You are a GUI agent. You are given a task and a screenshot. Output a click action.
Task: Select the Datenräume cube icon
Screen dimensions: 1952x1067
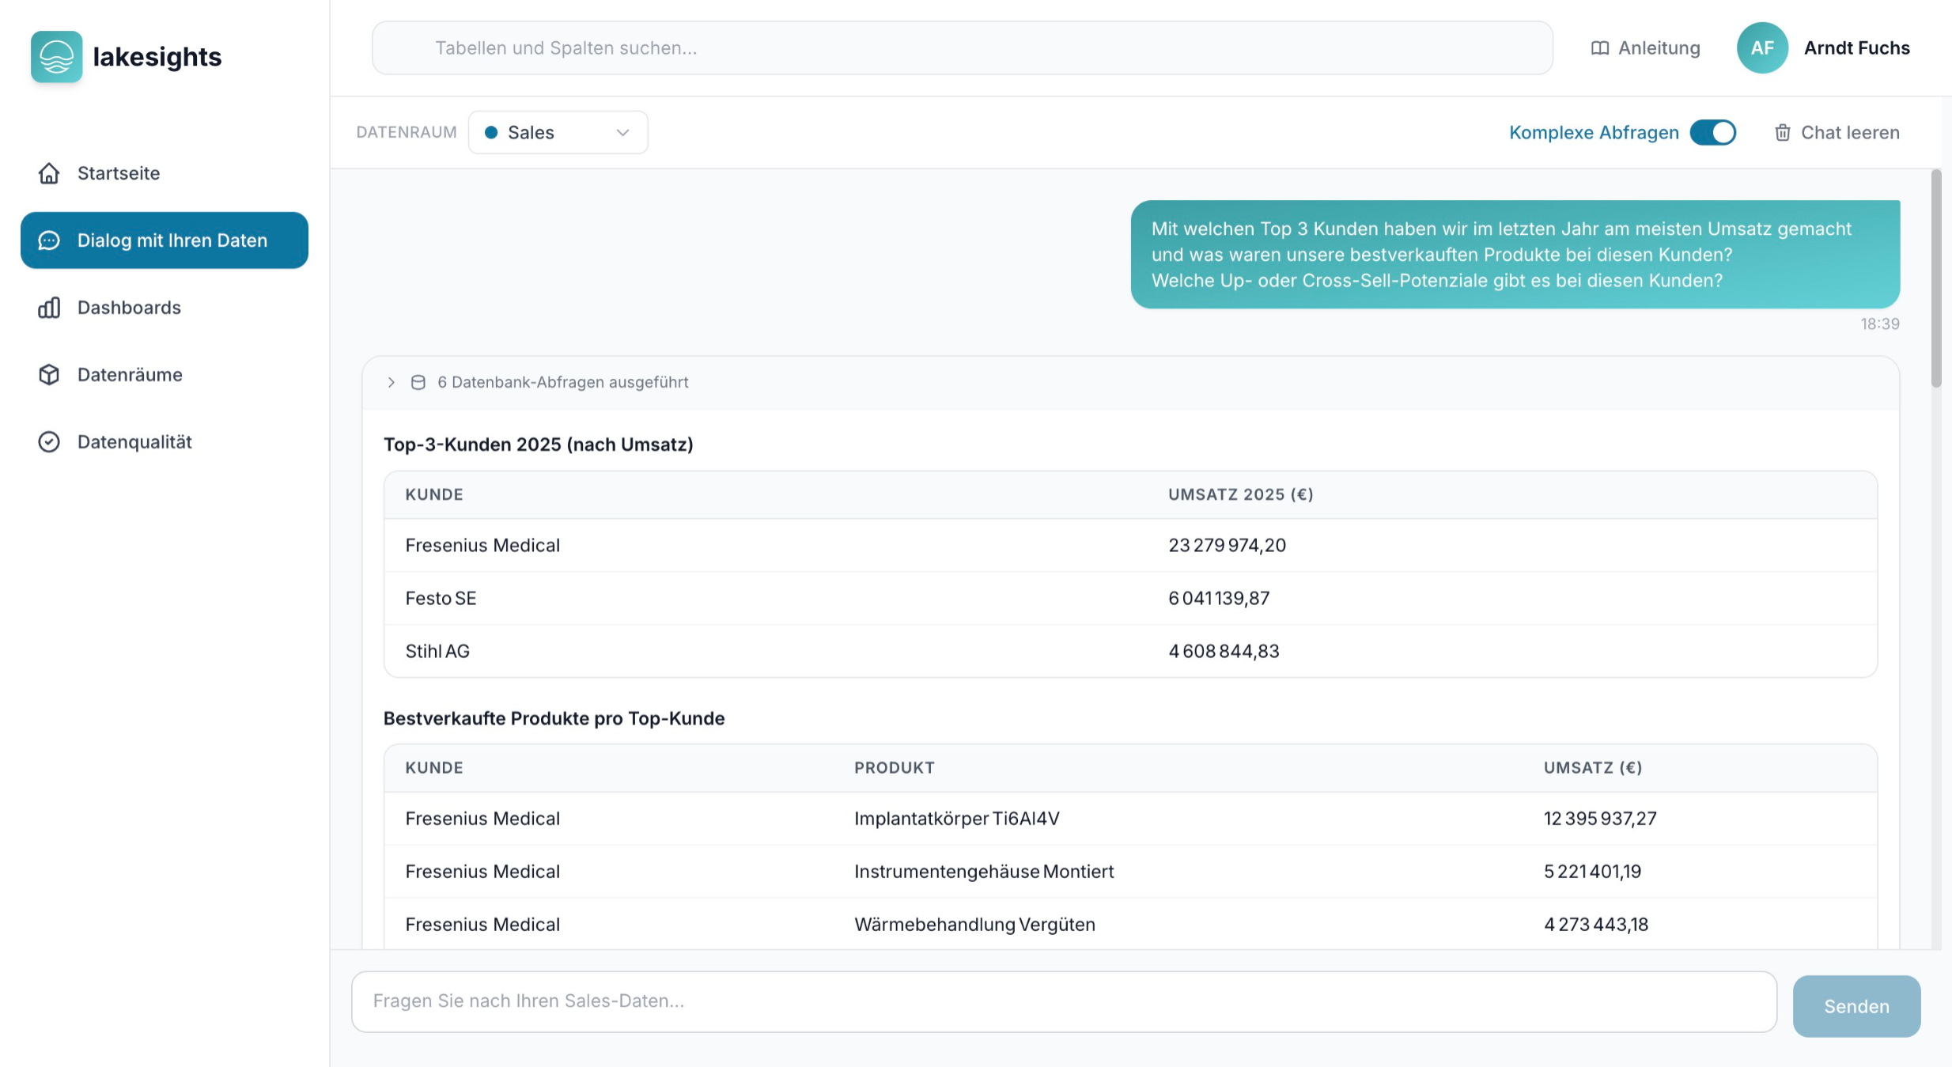(x=48, y=374)
